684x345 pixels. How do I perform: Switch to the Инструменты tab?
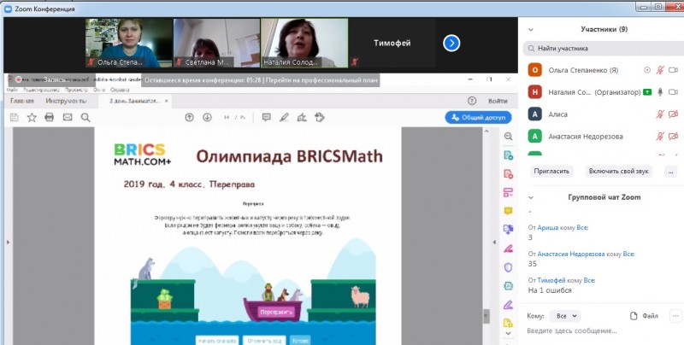point(68,101)
